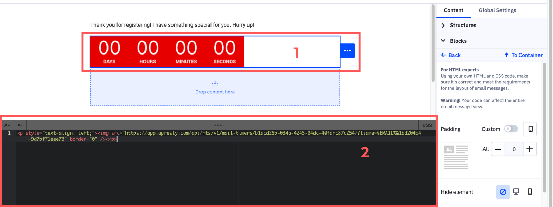Decrease code editor font size A-
Image resolution: width=553 pixels, height=207 pixels.
(20, 125)
